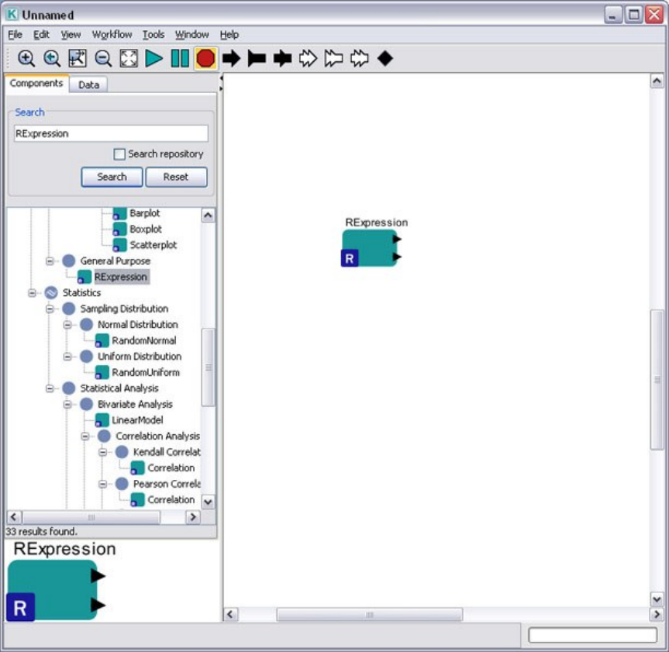Click canvas horizontal scrollbar right arrow
The image size is (669, 652).
(x=657, y=615)
